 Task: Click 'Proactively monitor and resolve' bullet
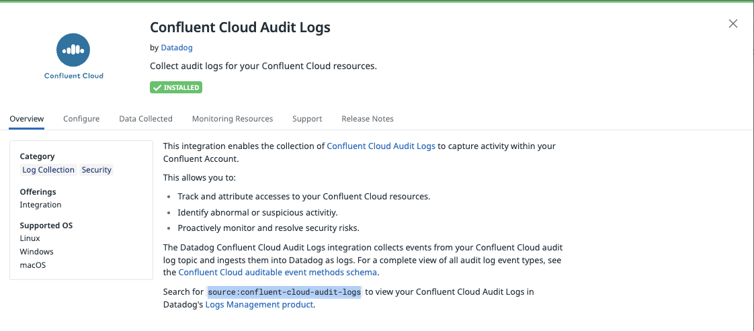(x=269, y=228)
